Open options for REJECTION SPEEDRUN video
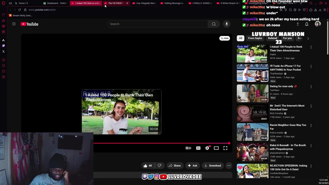 click(x=311, y=166)
